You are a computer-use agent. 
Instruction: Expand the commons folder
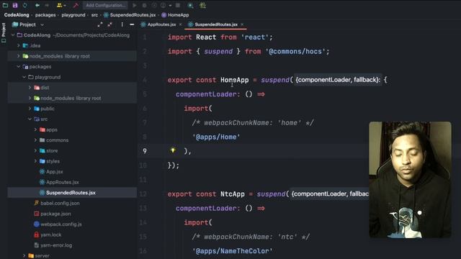click(35, 140)
